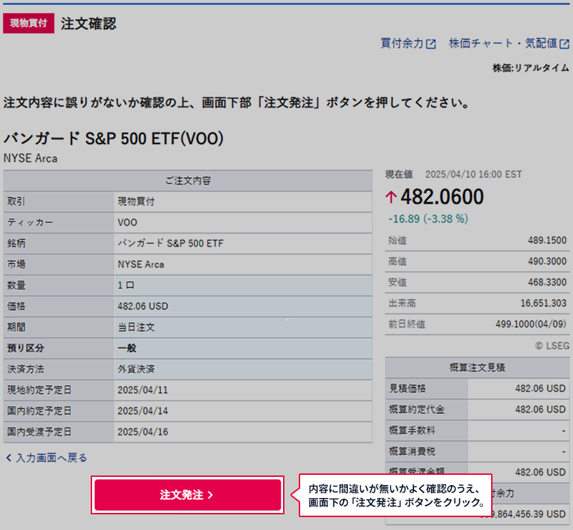Click the 2025/04/14 国内約定予定日 date
The width and height of the screenshot is (573, 530).
coord(143,411)
